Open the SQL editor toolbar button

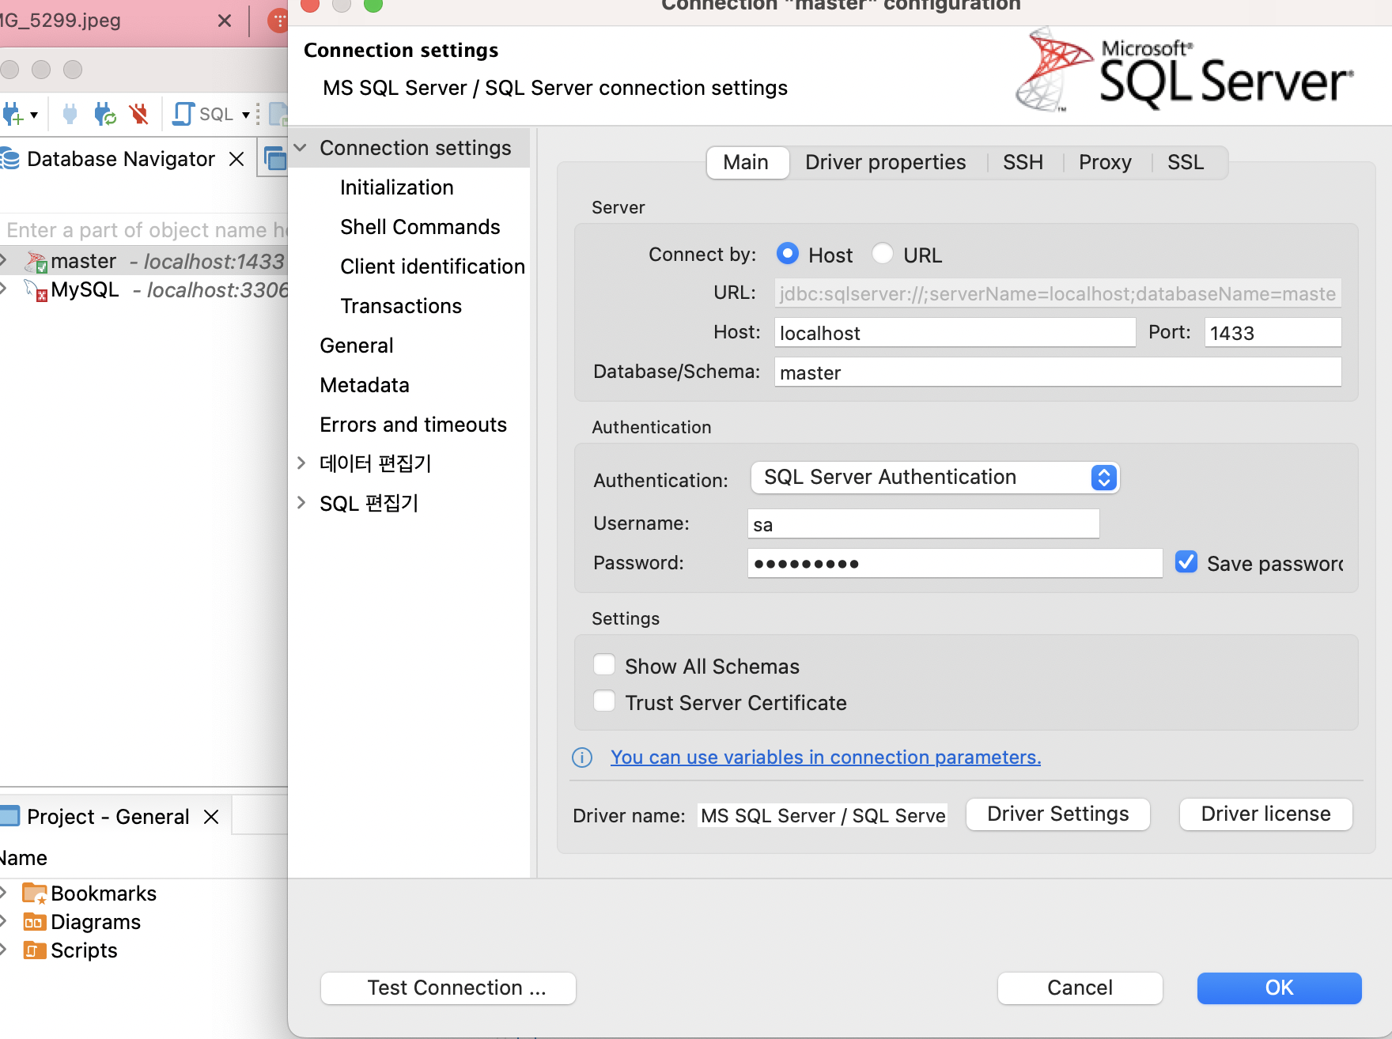(x=203, y=115)
